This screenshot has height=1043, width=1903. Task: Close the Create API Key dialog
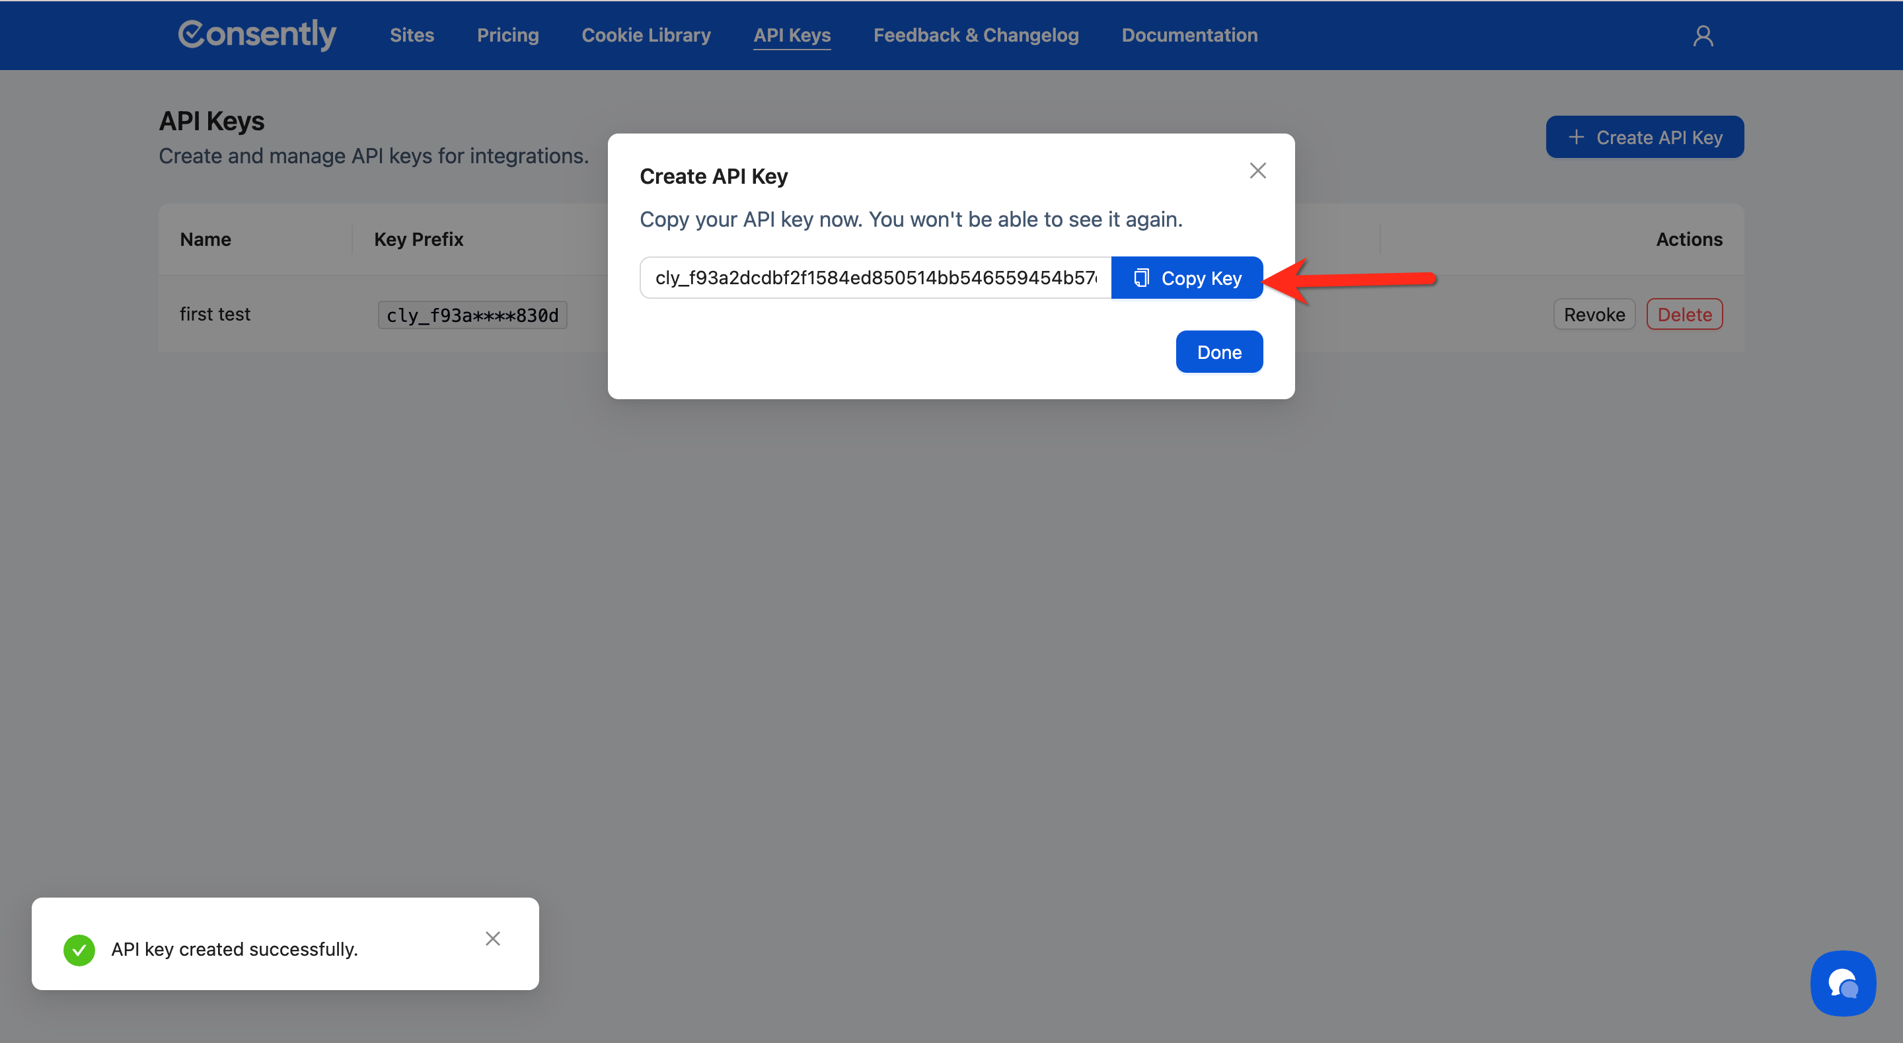pyautogui.click(x=1257, y=171)
